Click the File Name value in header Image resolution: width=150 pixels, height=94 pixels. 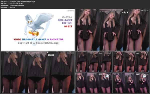pyautogui.click(x=22, y=2)
